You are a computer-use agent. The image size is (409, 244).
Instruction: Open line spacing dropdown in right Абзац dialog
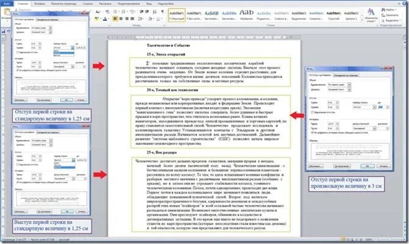[x=374, y=128]
